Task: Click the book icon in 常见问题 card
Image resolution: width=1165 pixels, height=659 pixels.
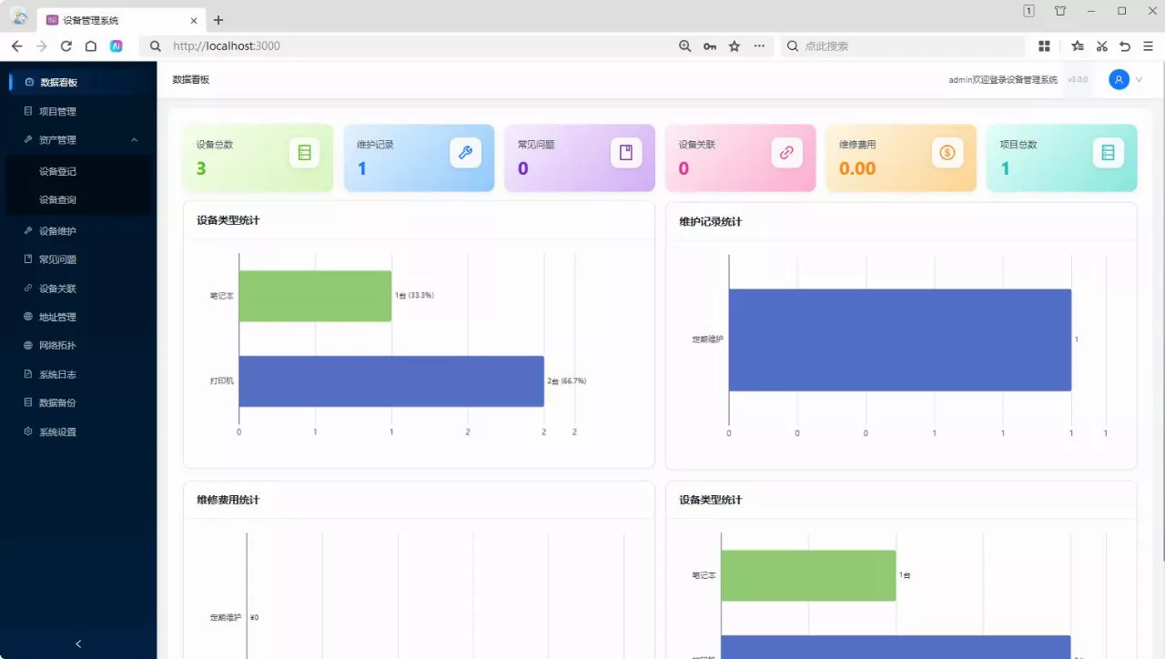Action: 626,153
